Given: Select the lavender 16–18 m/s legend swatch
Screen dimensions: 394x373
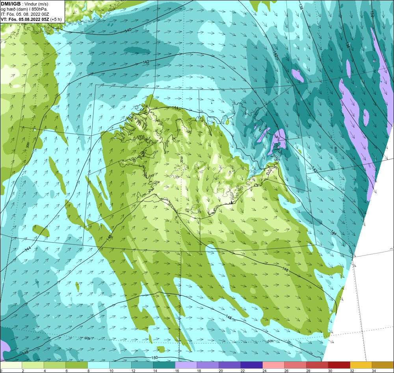Looking at the screenshot, I should (x=186, y=365).
